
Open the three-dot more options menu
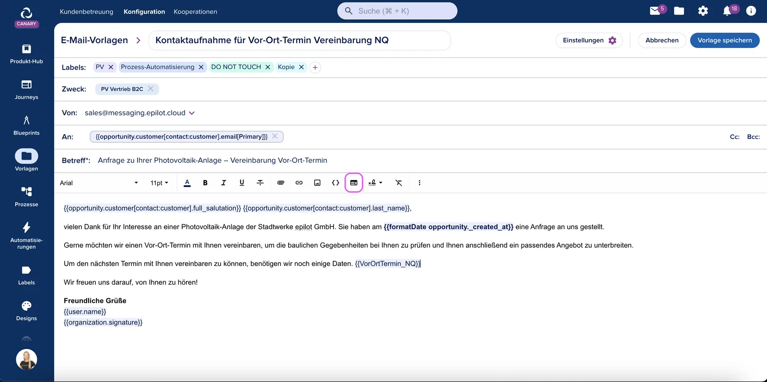419,183
